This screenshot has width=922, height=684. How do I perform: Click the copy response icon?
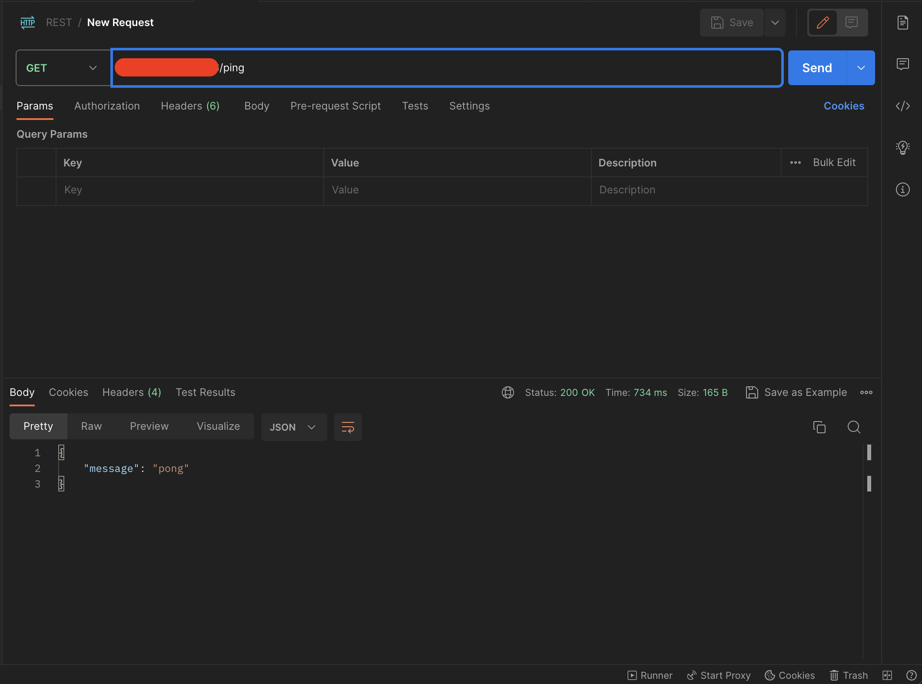click(x=819, y=426)
